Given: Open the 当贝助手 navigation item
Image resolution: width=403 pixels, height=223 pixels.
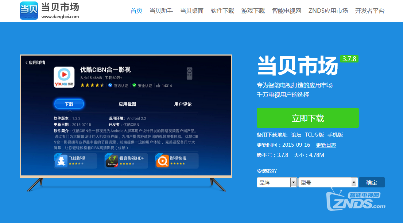Looking at the screenshot, I should (161, 11).
